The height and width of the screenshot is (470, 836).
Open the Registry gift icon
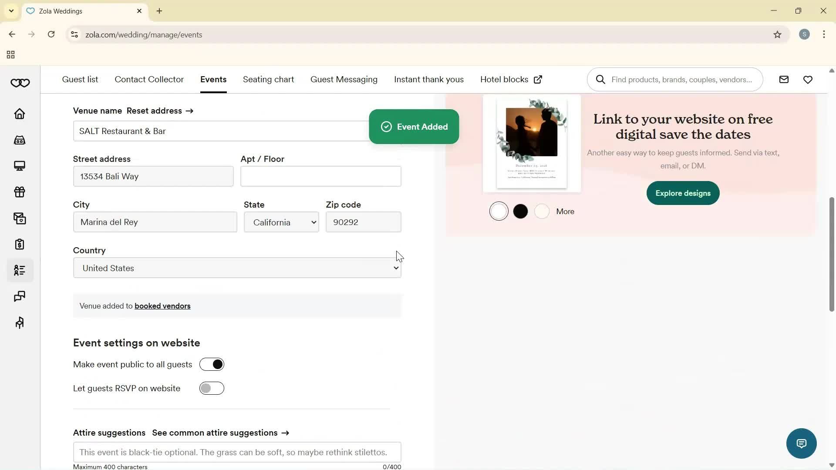click(20, 192)
